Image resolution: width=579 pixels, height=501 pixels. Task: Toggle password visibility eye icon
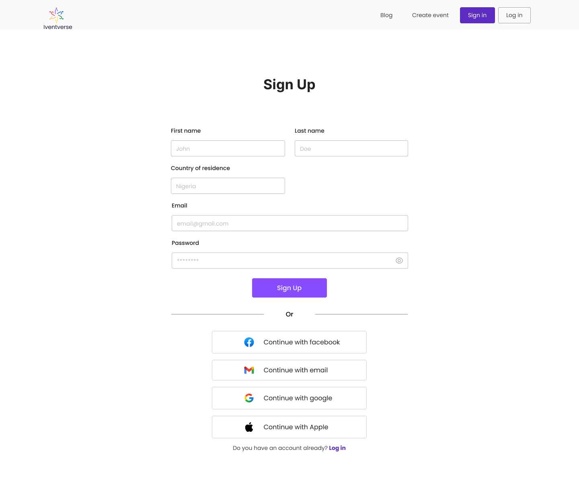coord(399,261)
